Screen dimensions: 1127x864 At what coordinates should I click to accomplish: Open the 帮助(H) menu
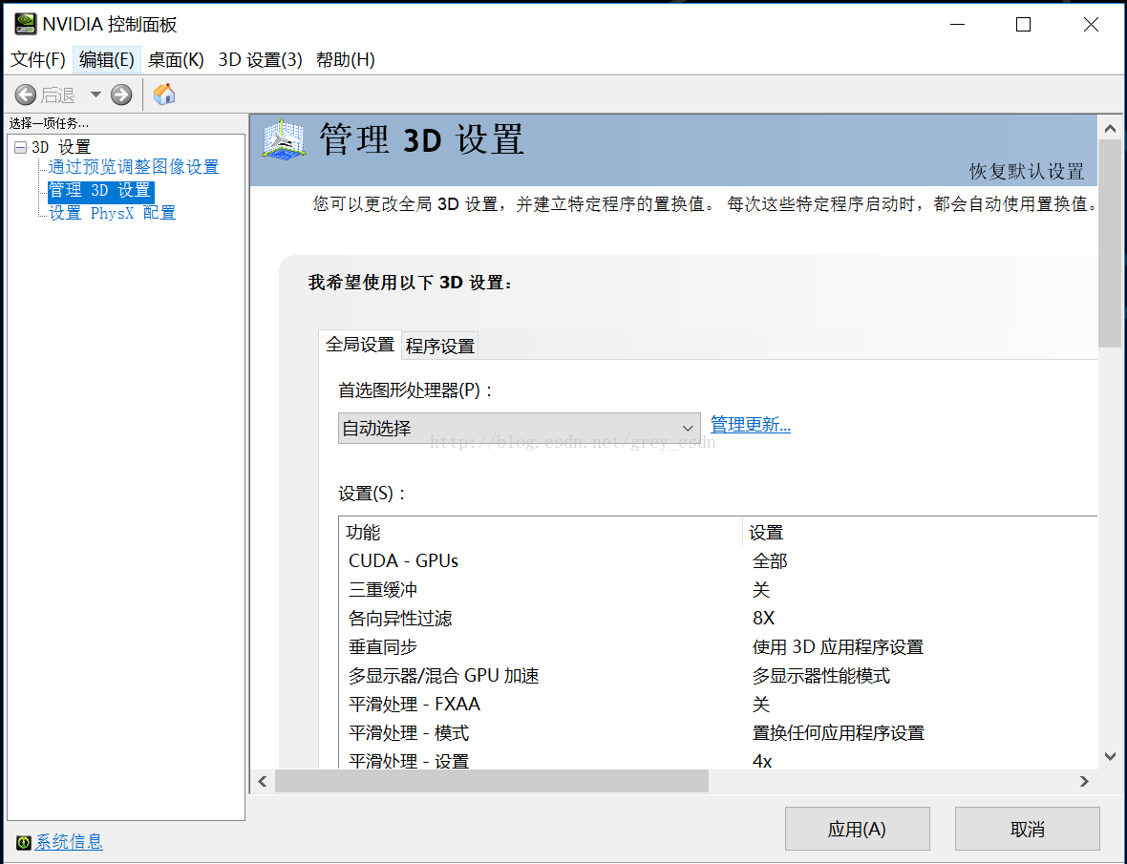tap(345, 59)
